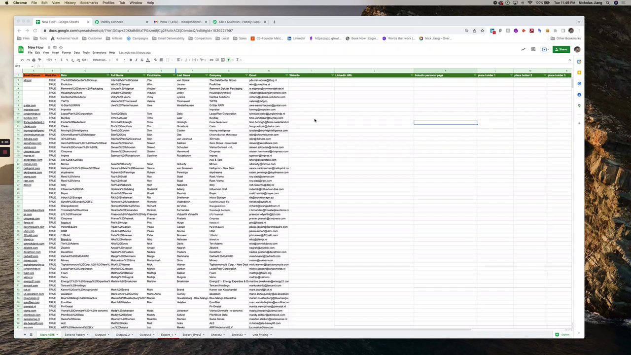The width and height of the screenshot is (631, 355).
Task: Click the browser back arrow
Action: tap(19, 31)
